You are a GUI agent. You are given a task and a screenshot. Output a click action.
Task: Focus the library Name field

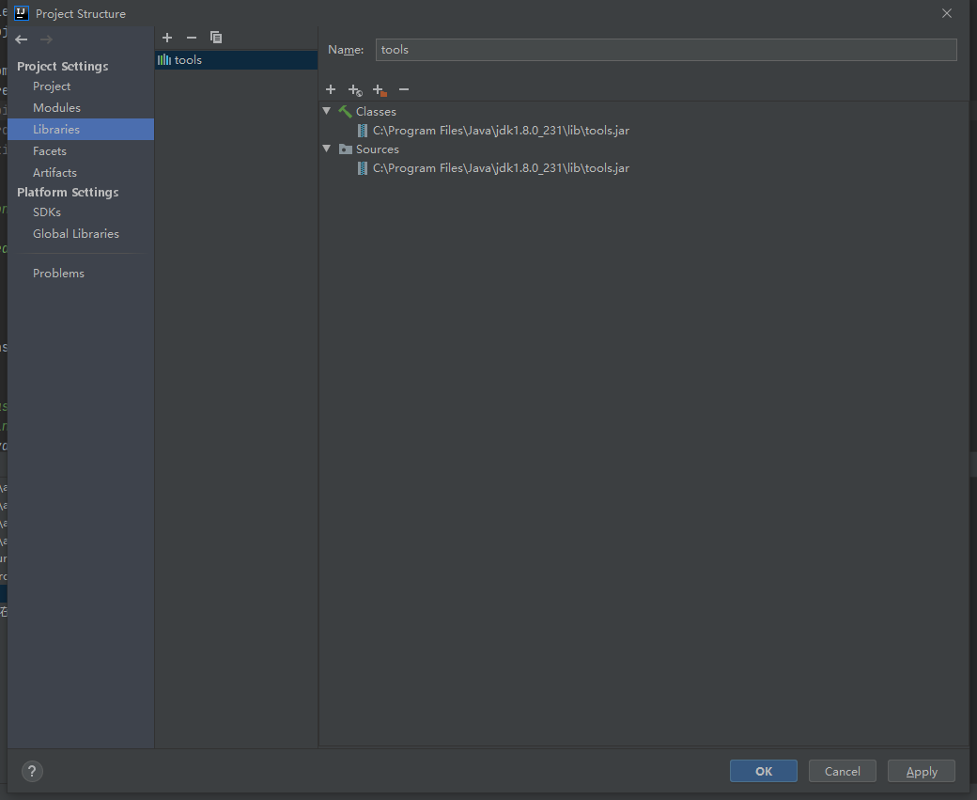[666, 50]
